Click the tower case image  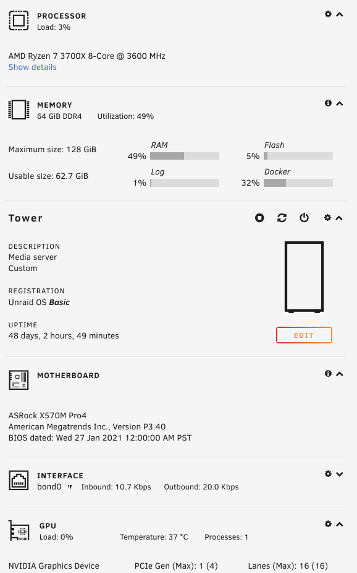(x=304, y=277)
